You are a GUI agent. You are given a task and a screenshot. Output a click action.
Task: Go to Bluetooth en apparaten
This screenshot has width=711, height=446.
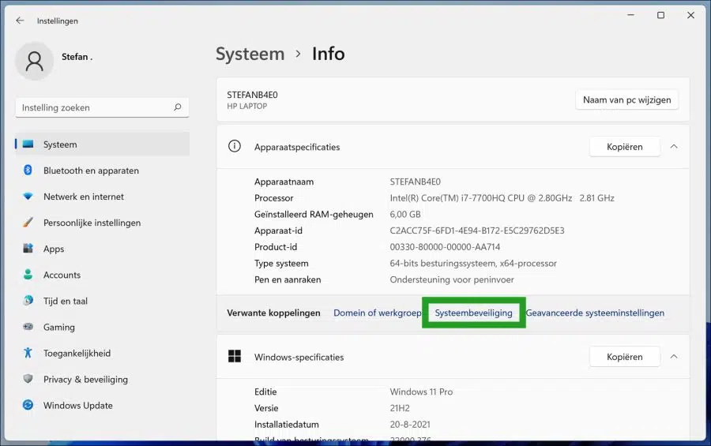pyautogui.click(x=103, y=171)
